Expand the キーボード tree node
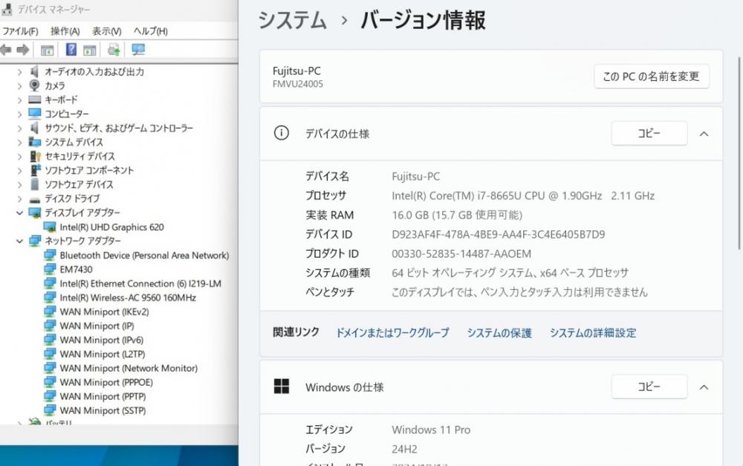The image size is (743, 466). 19,100
